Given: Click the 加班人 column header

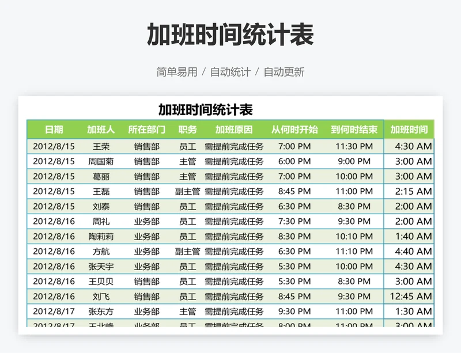Looking at the screenshot, I should click(101, 130).
